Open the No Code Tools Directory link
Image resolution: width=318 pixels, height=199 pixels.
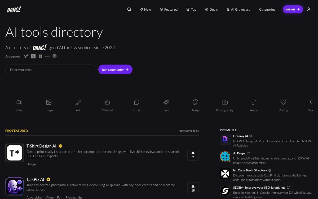pos(250,170)
